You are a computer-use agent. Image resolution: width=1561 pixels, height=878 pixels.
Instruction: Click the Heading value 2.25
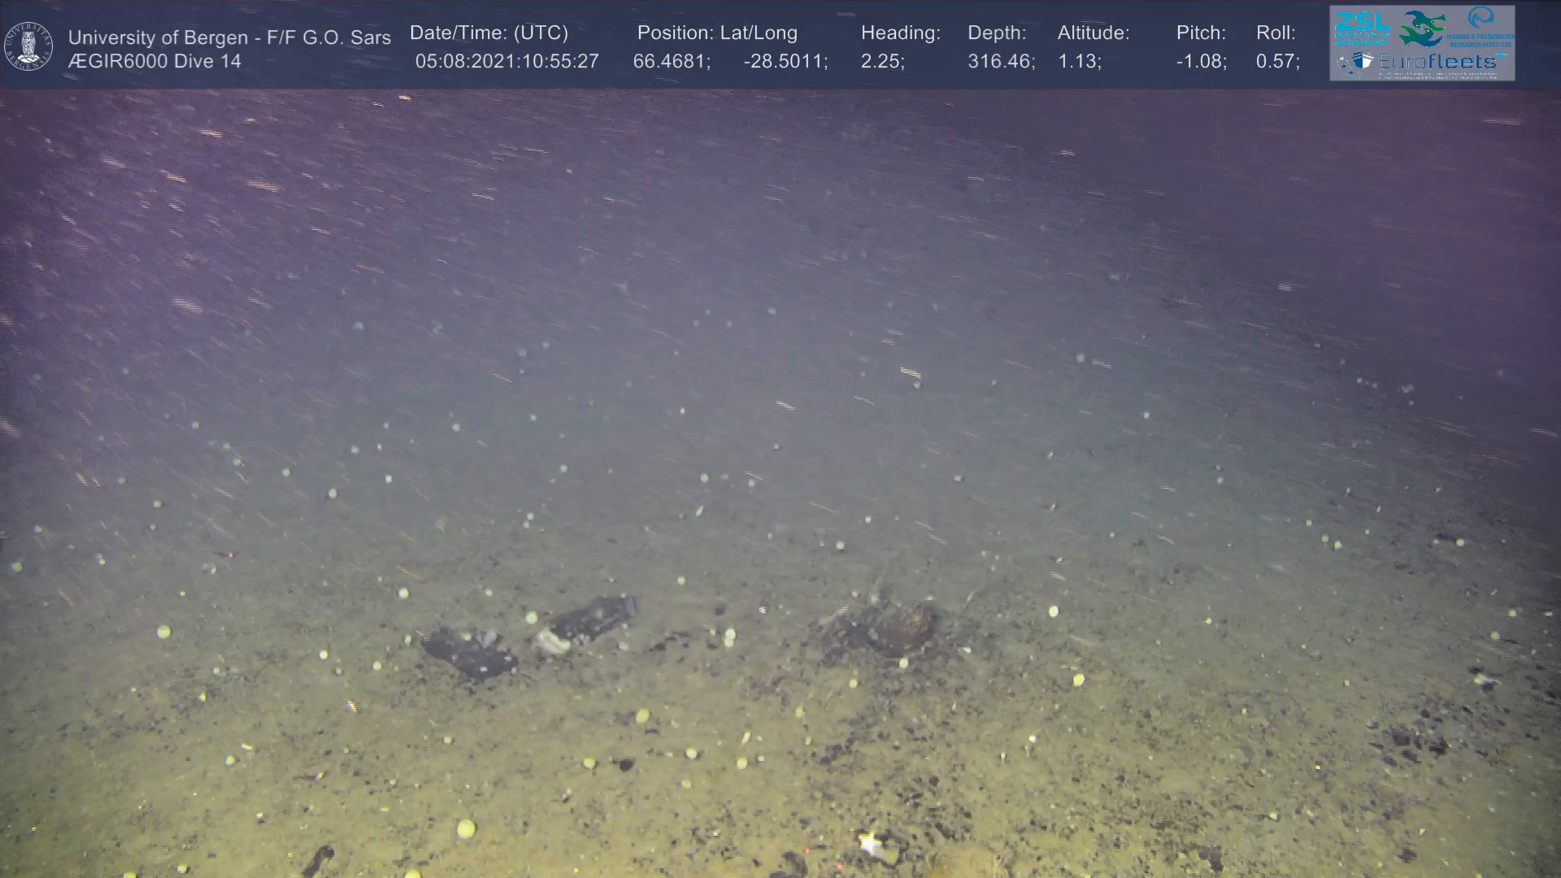pyautogui.click(x=882, y=61)
